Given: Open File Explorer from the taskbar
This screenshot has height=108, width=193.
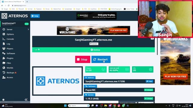Looking at the screenshot, I should (106, 106).
